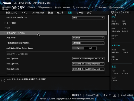Click the settings gear beside the clock
The image size is (134, 101).
point(23,7)
